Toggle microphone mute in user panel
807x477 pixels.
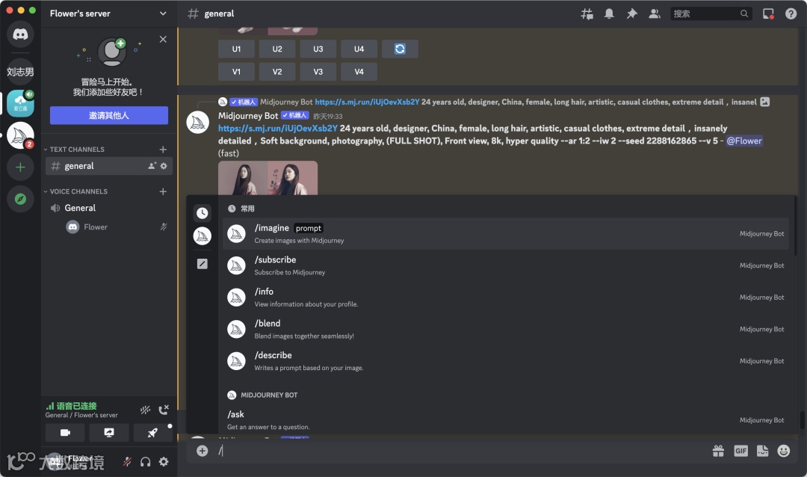tap(126, 462)
